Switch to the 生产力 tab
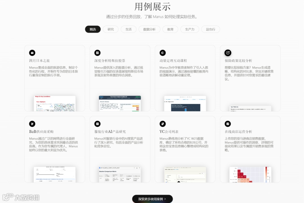Screen dimensions: 304x203 pyautogui.click(x=190, y=29)
